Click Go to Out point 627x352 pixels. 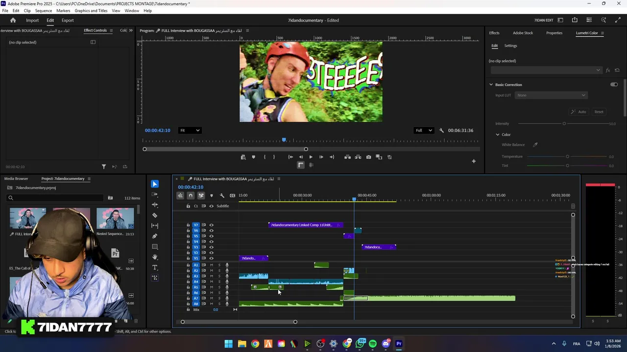332,157
